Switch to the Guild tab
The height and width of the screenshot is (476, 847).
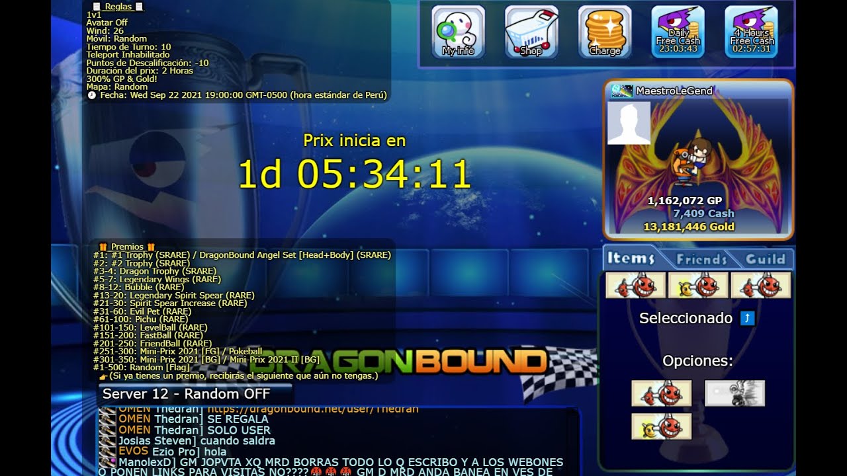(x=765, y=259)
